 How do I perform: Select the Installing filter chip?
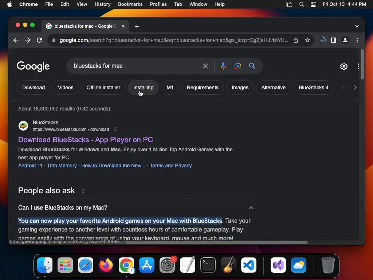pos(144,87)
